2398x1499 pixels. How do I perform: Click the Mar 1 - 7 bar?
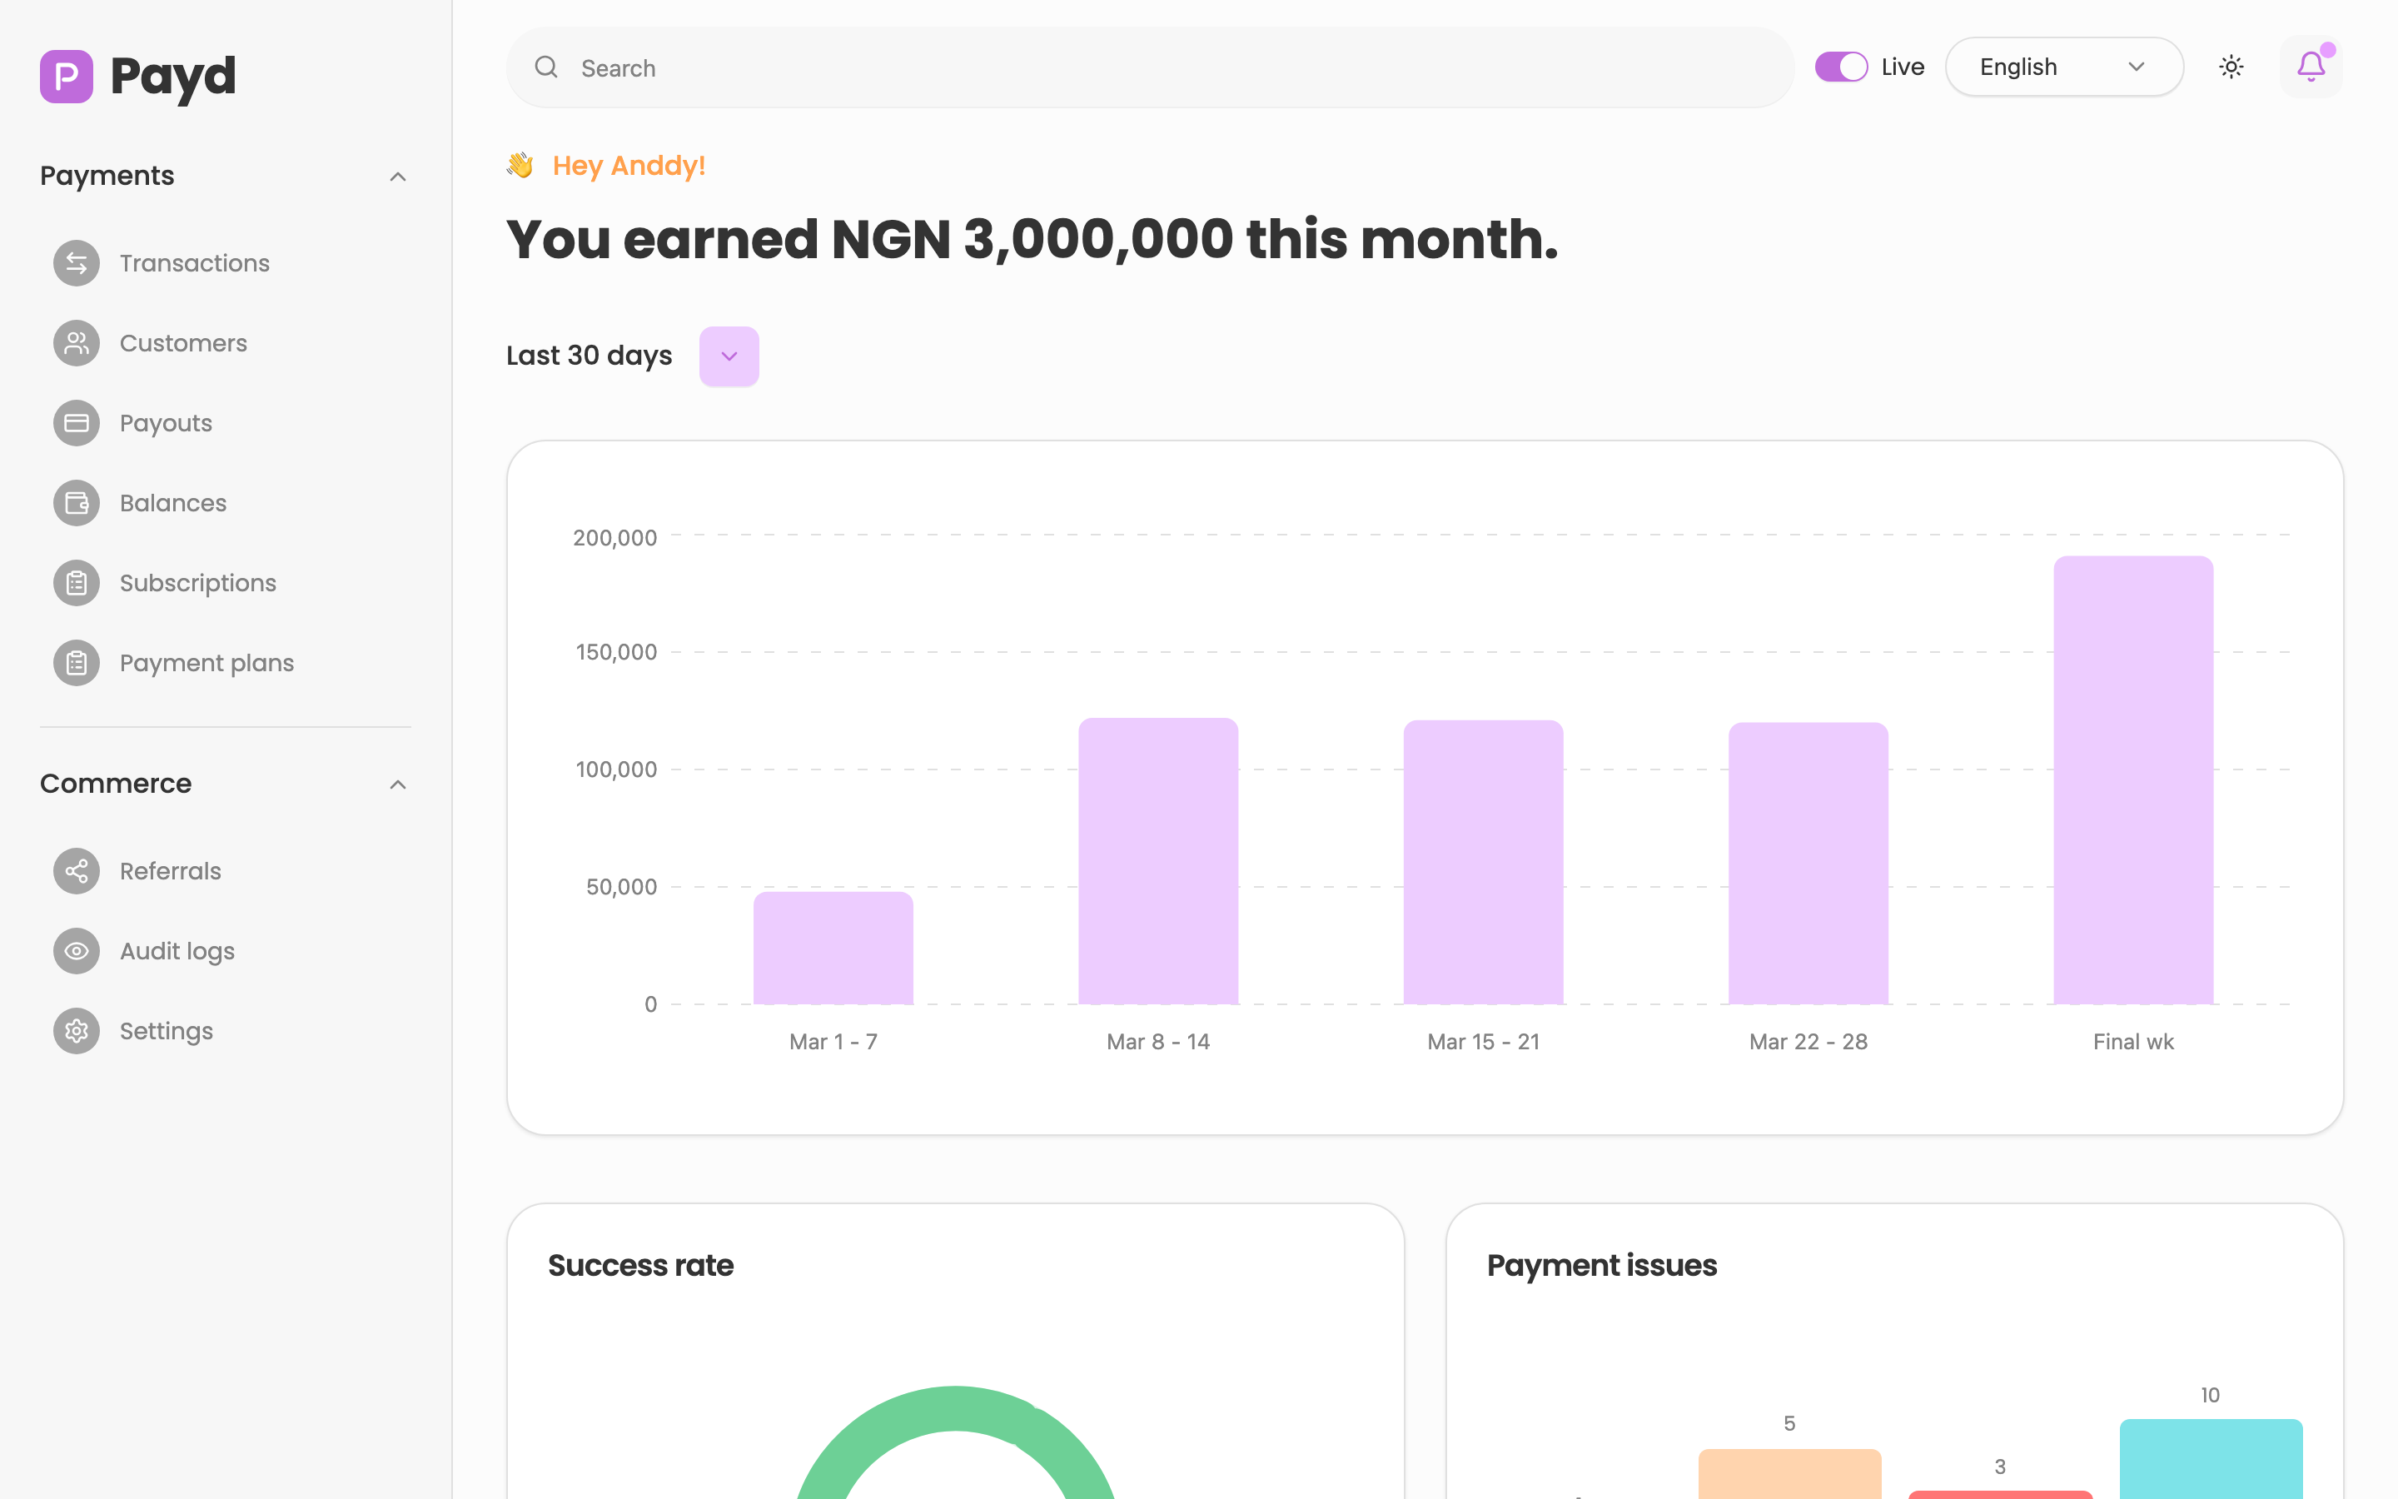point(833,948)
